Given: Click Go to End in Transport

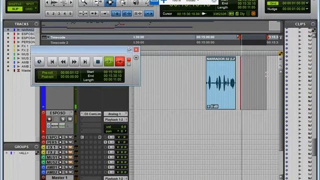Looking at the screenshot, I should point(85,61).
